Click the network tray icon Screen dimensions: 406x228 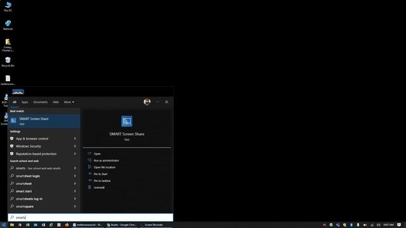[x=372, y=225]
